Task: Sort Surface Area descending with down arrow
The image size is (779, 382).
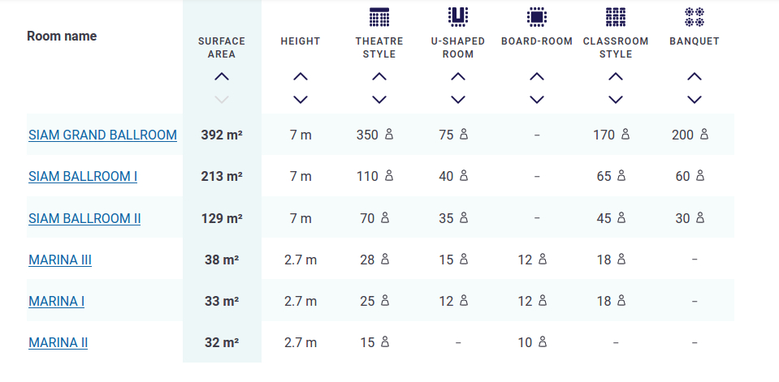Action: point(222,99)
